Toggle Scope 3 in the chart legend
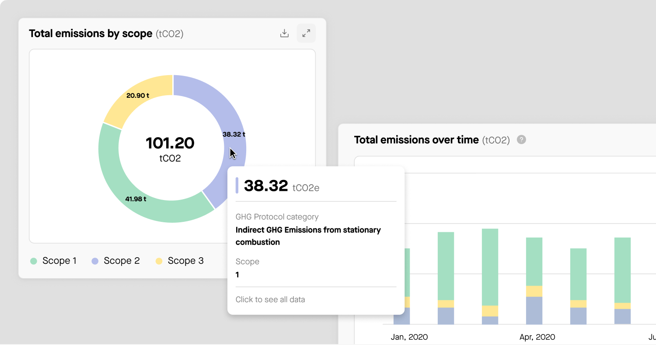The height and width of the screenshot is (345, 656). (180, 261)
